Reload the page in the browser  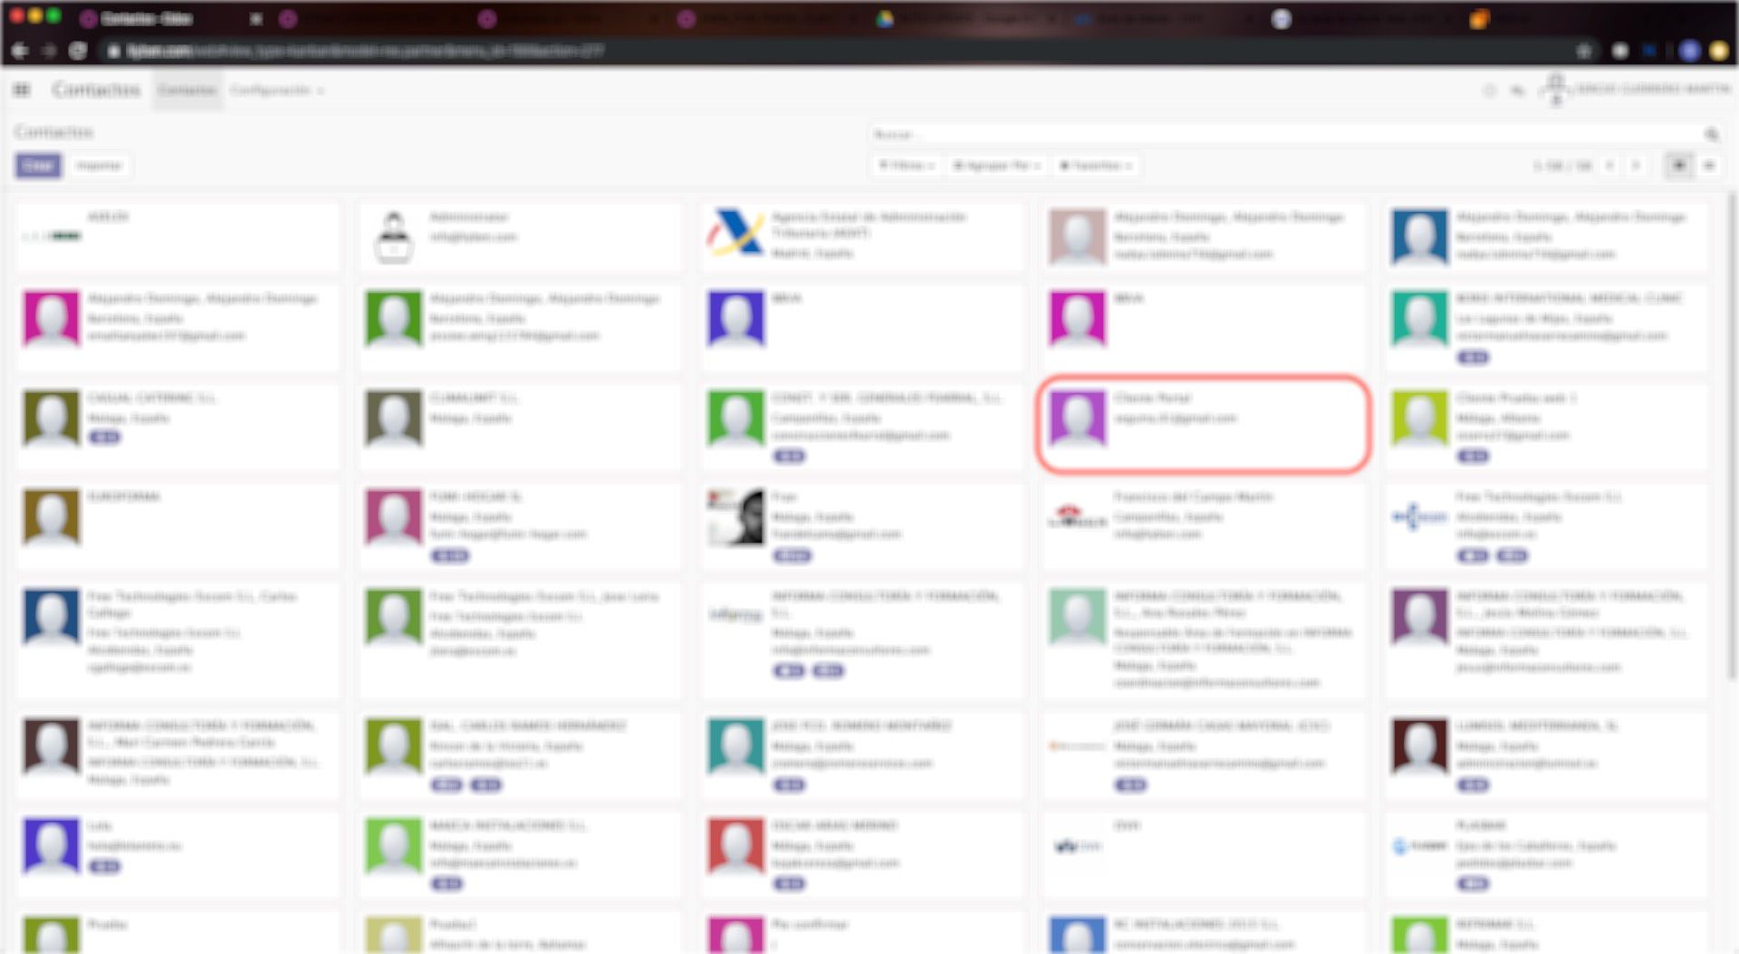point(78,51)
